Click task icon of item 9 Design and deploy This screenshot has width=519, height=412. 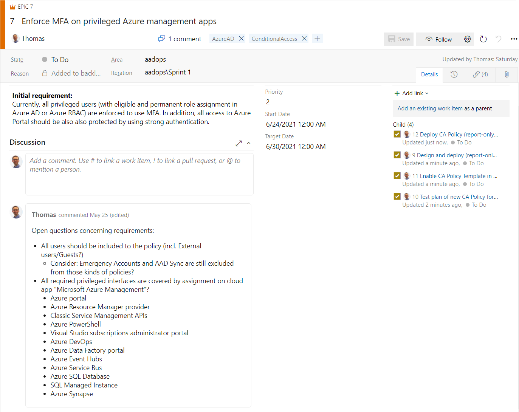[397, 155]
